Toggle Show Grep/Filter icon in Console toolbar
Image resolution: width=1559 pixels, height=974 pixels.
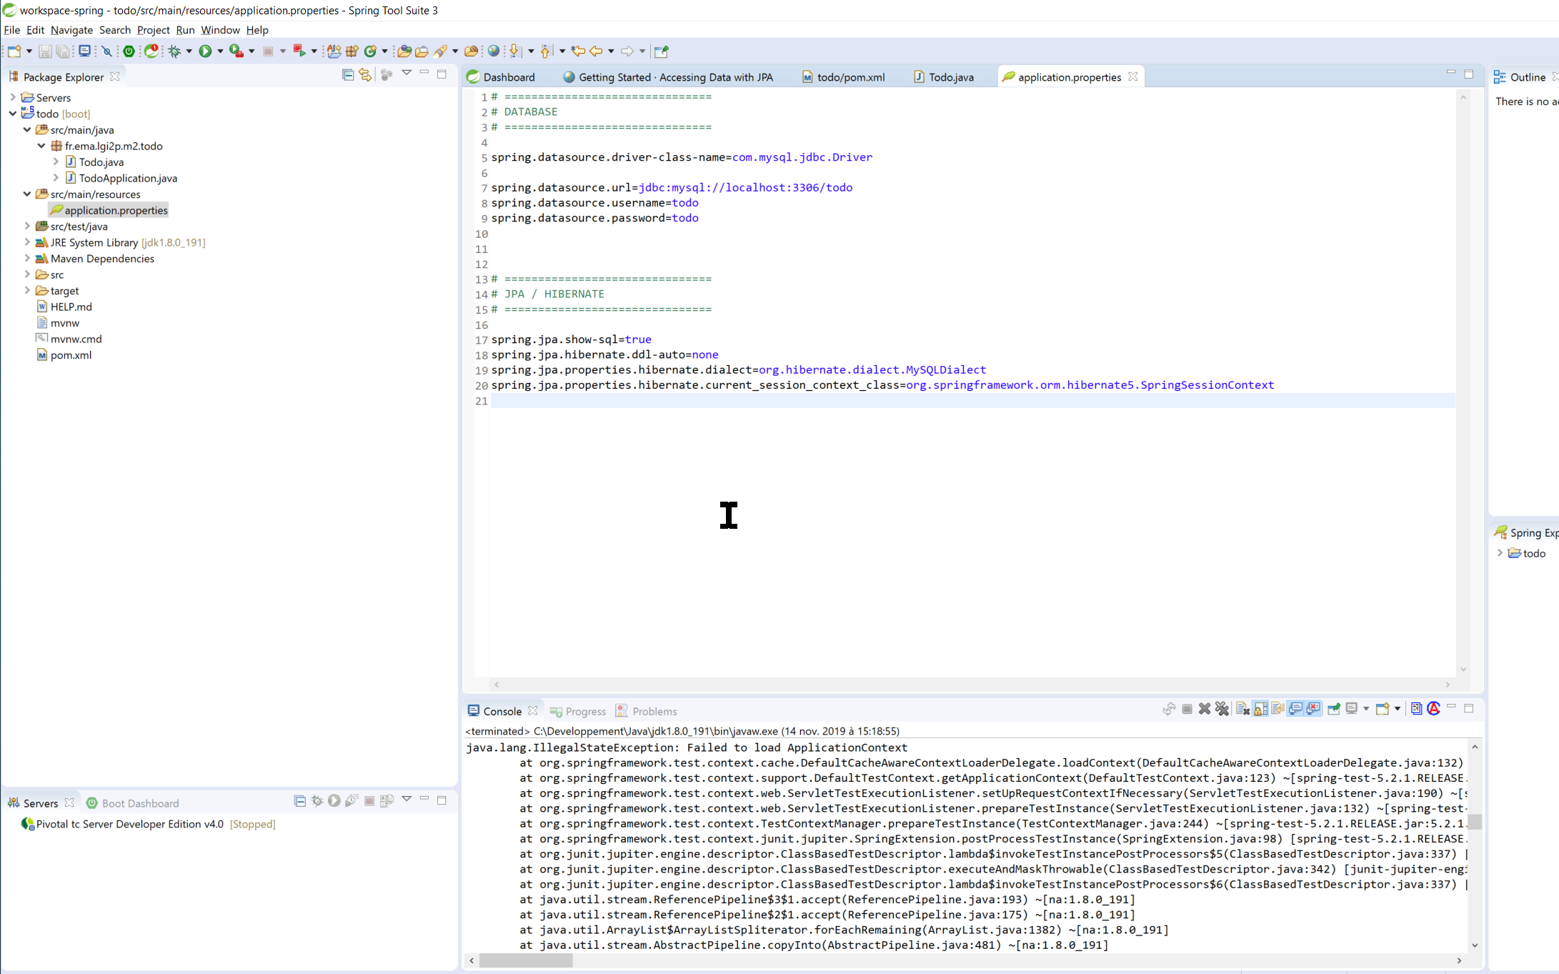(x=1416, y=708)
